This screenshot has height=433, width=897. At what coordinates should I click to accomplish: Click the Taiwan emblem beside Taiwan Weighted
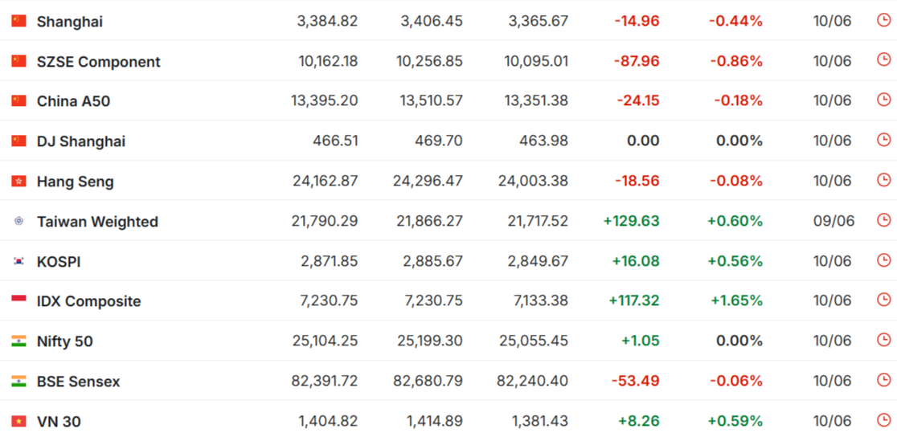click(x=18, y=221)
